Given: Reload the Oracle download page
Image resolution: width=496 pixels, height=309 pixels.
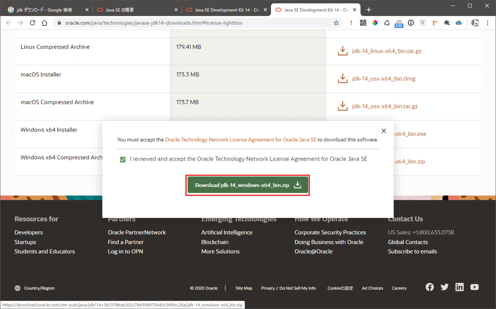Looking at the screenshot, I should pyautogui.click(x=33, y=23).
